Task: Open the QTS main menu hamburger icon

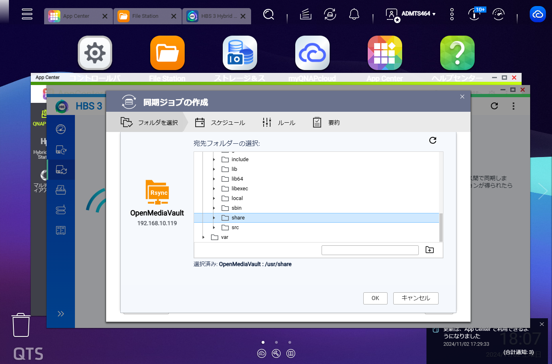Action: [27, 14]
